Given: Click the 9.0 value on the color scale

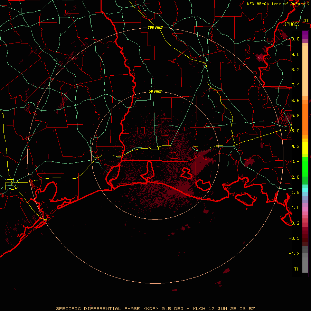Looking at the screenshot, I should tap(295, 54).
